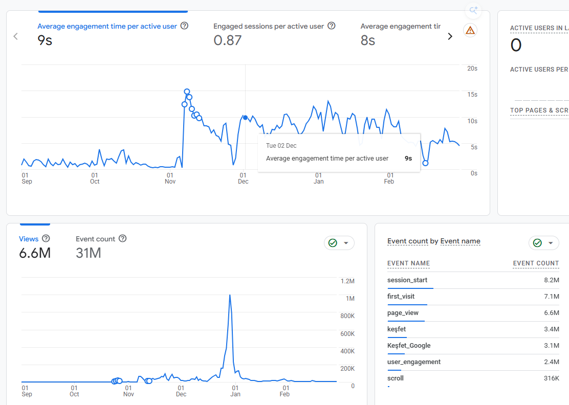569x405 pixels.
Task: Click help icon next to Engaged sessions per active user
Action: click(x=331, y=26)
